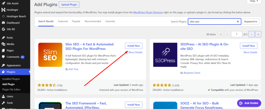
Task: Click SEOPress five-star rating
Action: [162, 85]
